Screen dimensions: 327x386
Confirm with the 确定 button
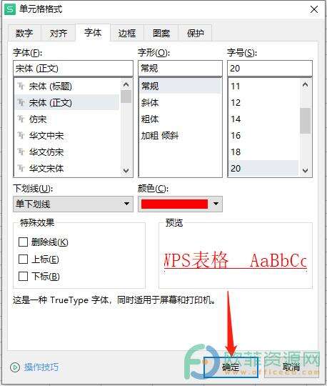(x=231, y=367)
